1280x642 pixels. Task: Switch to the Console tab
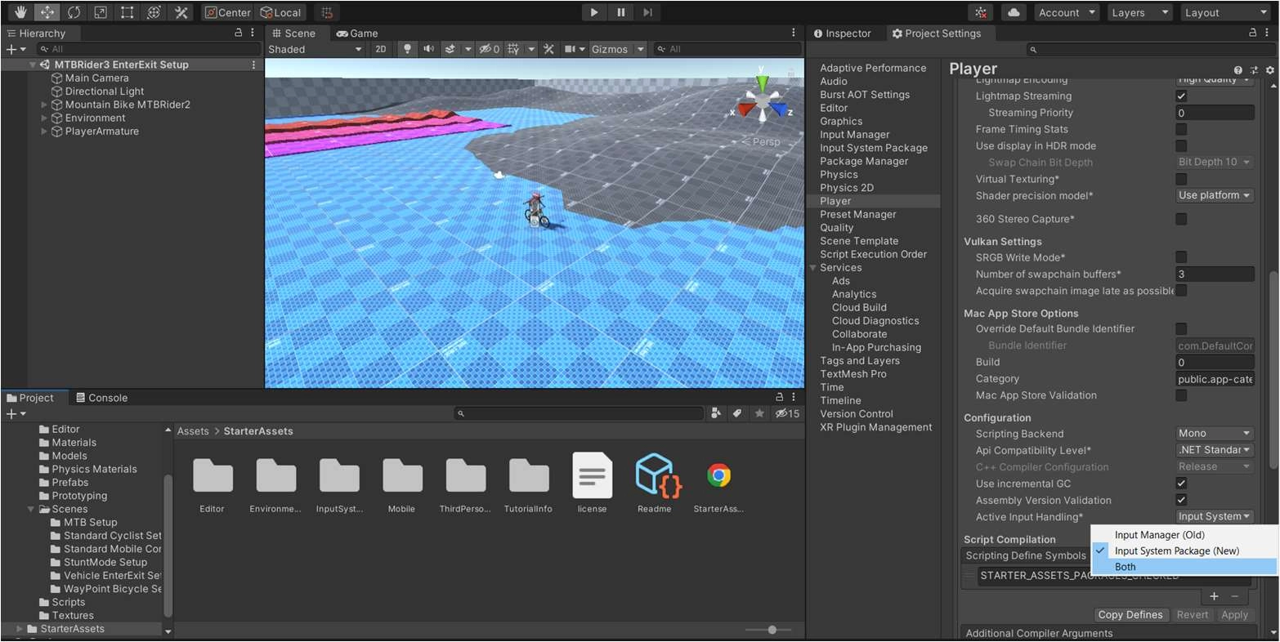(x=101, y=398)
